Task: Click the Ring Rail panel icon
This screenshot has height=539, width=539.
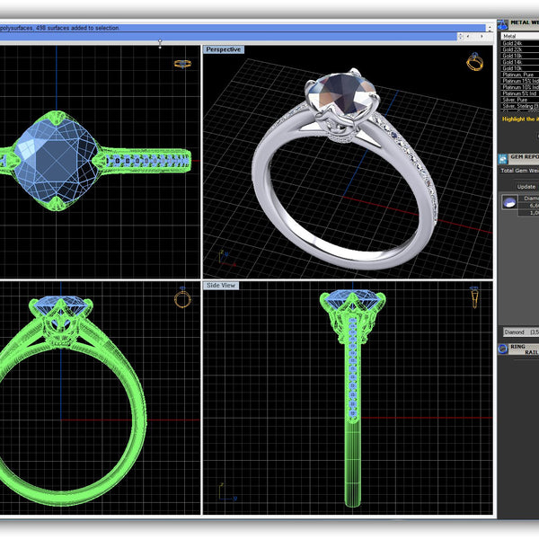Action: coord(503,349)
